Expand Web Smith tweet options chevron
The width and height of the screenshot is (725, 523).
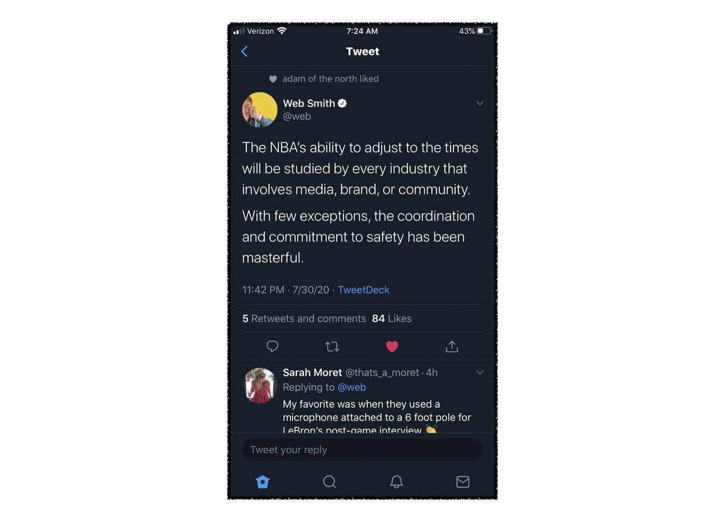[x=480, y=103]
